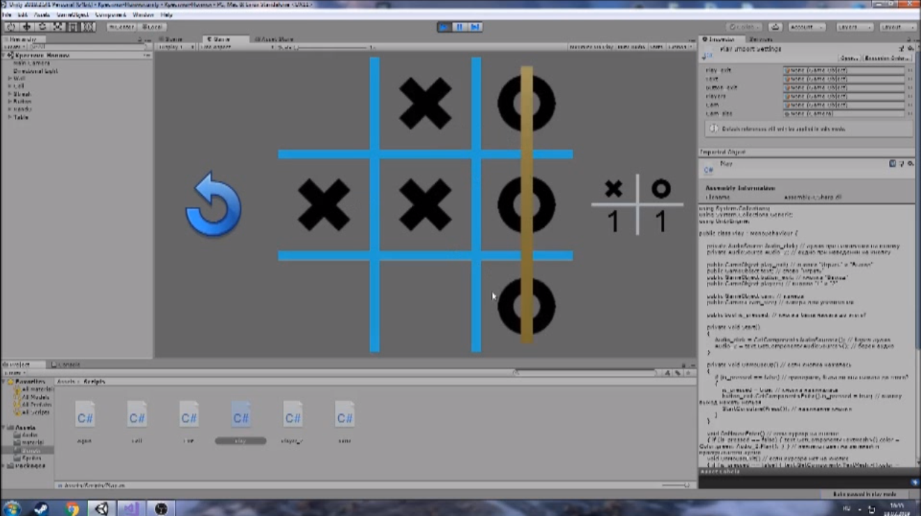The image size is (921, 516).
Task: Toggle Mute Audio in Game view
Action: 631,47
